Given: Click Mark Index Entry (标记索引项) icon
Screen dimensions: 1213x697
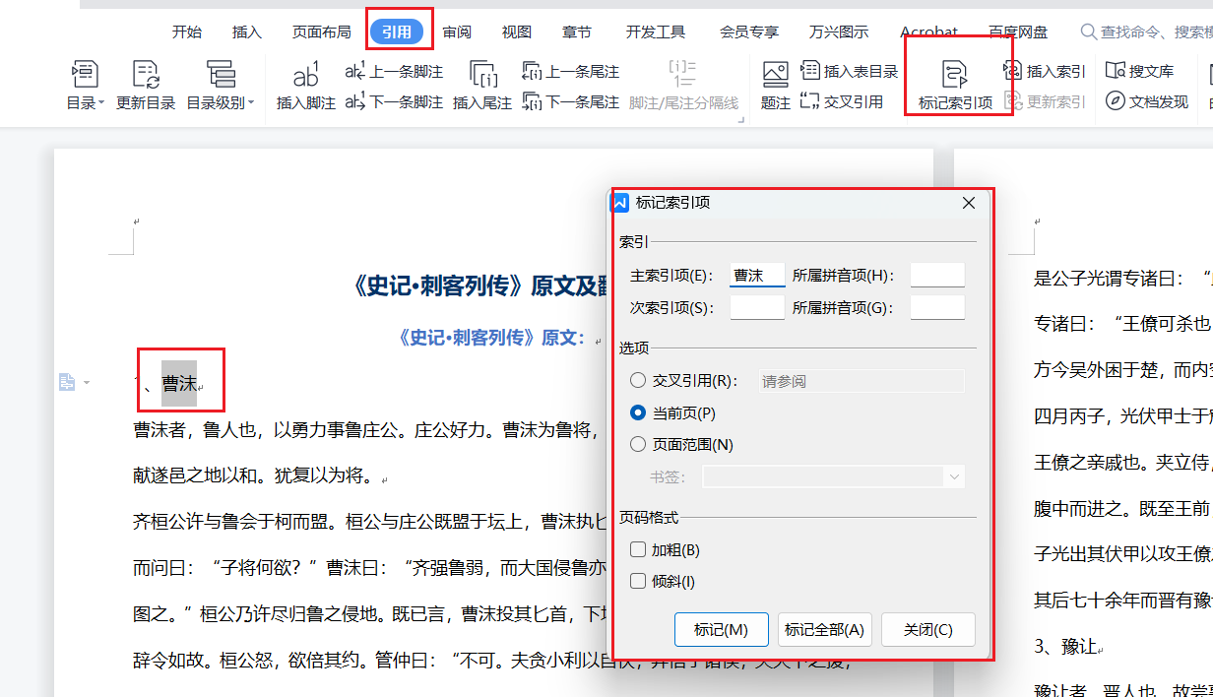Looking at the screenshot, I should point(954,75).
